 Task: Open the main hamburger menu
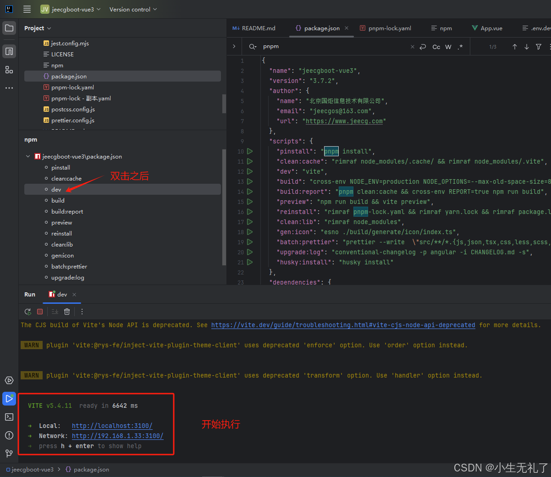coord(27,9)
